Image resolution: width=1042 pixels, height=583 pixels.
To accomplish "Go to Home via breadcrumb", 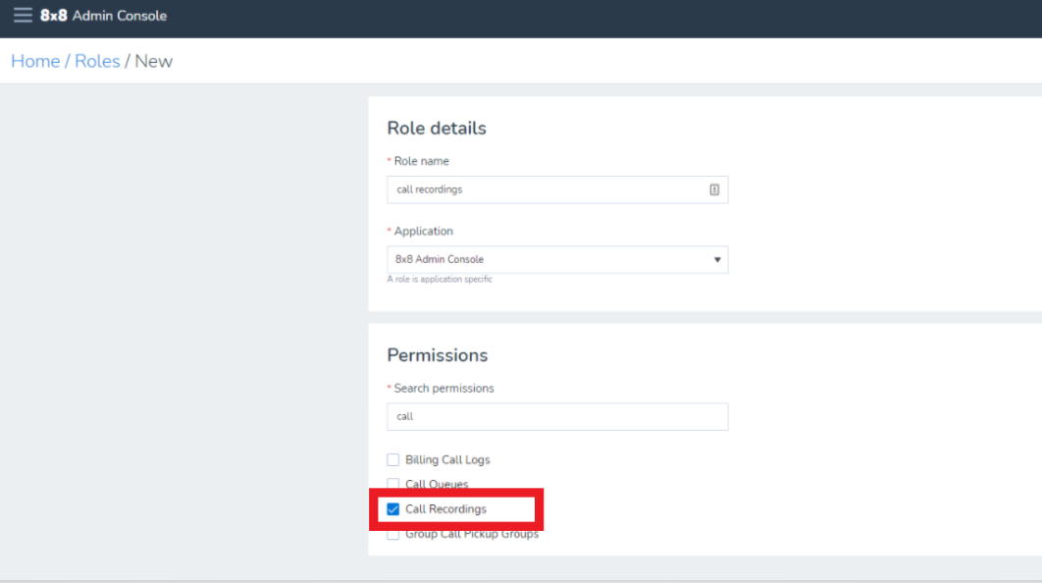I will pos(35,61).
